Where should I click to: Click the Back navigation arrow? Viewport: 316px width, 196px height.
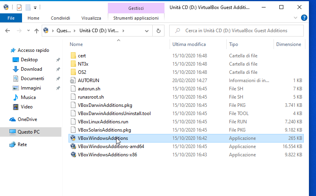7,31
